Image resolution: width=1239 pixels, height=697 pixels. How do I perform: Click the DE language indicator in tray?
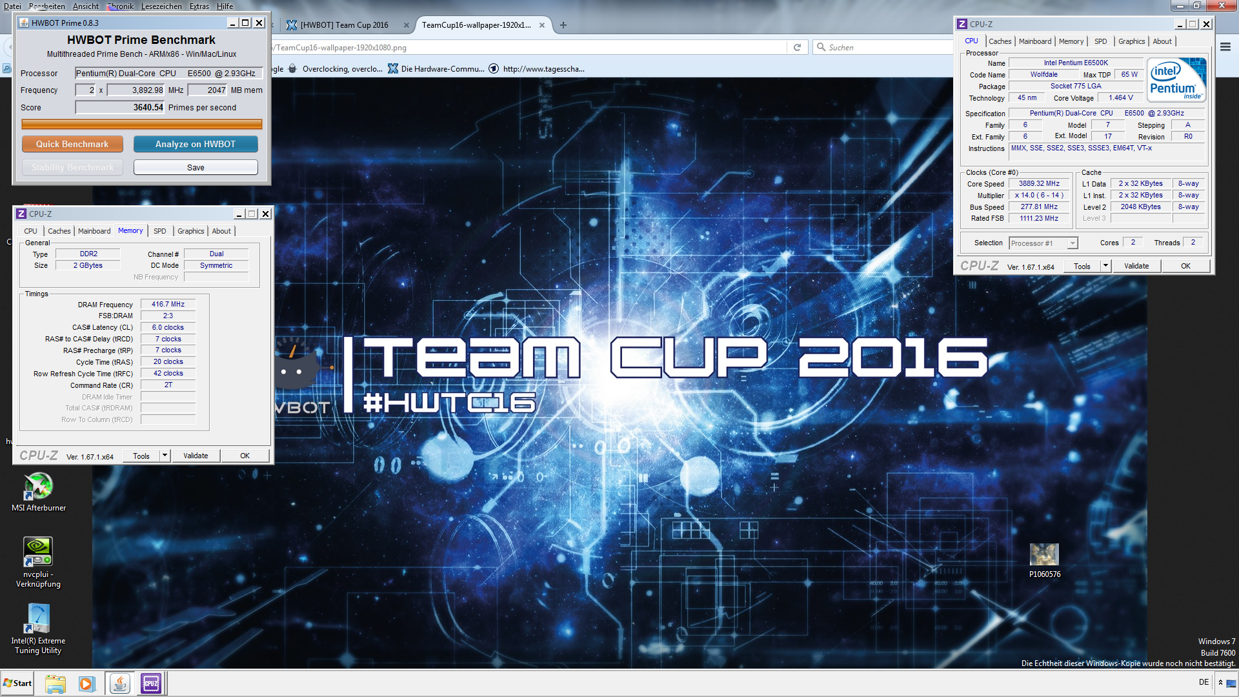pyautogui.click(x=1204, y=682)
